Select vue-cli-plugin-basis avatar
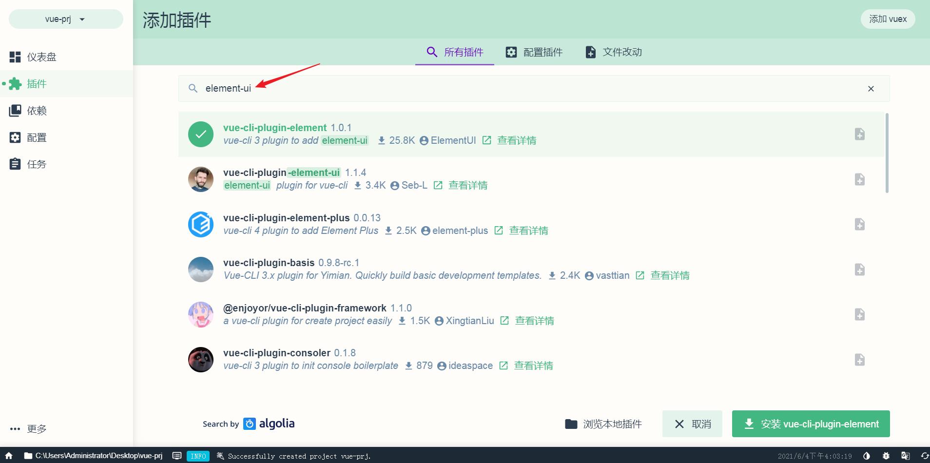Screen dimensions: 930x463 [x=201, y=270]
